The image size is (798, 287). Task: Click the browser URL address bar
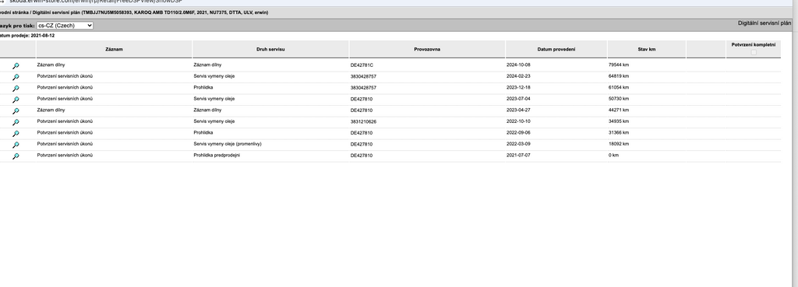tap(97, 2)
